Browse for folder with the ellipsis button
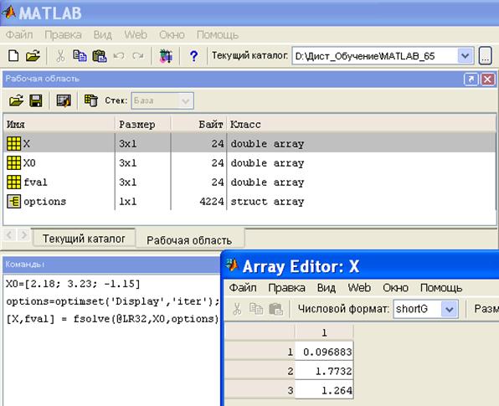Image resolution: width=499 pixels, height=406 pixels. point(486,56)
